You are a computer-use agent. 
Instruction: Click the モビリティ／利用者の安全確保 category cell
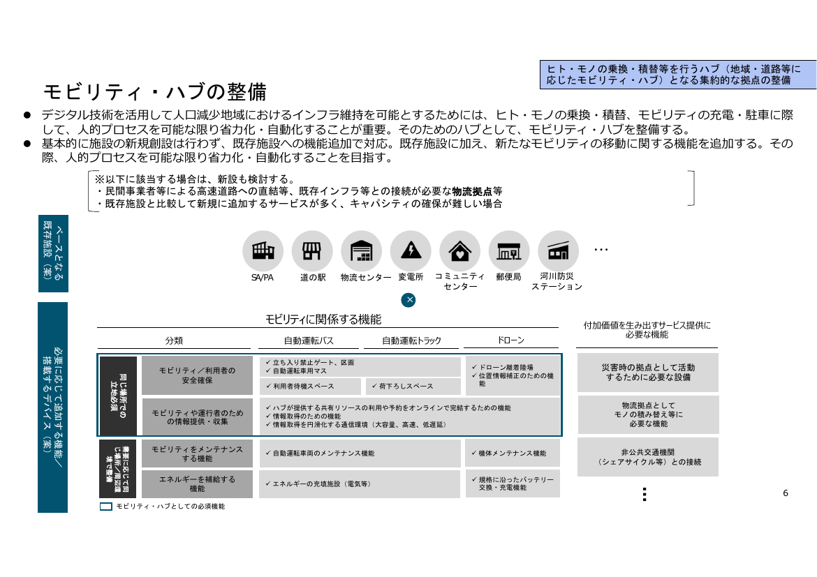tap(197, 375)
